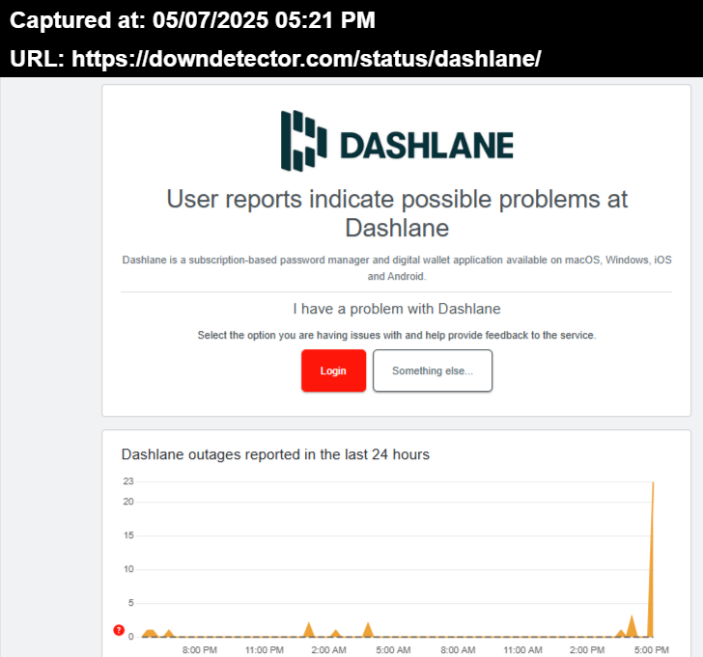The height and width of the screenshot is (657, 703).
Task: Click the Dashlane logo image
Action: [397, 141]
